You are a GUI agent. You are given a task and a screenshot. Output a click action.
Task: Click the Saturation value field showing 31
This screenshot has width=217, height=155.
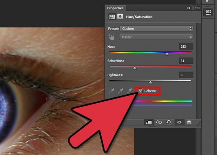(x=186, y=60)
